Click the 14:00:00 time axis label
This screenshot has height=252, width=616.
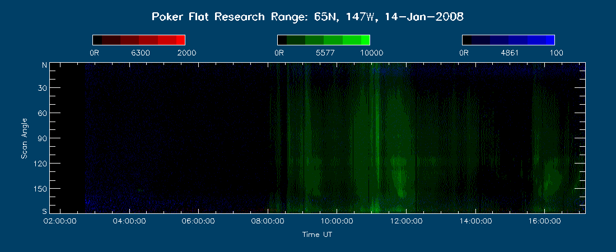(x=475, y=221)
